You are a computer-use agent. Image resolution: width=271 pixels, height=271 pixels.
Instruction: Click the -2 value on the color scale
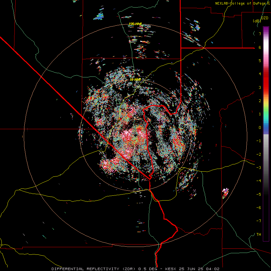coord(259,154)
